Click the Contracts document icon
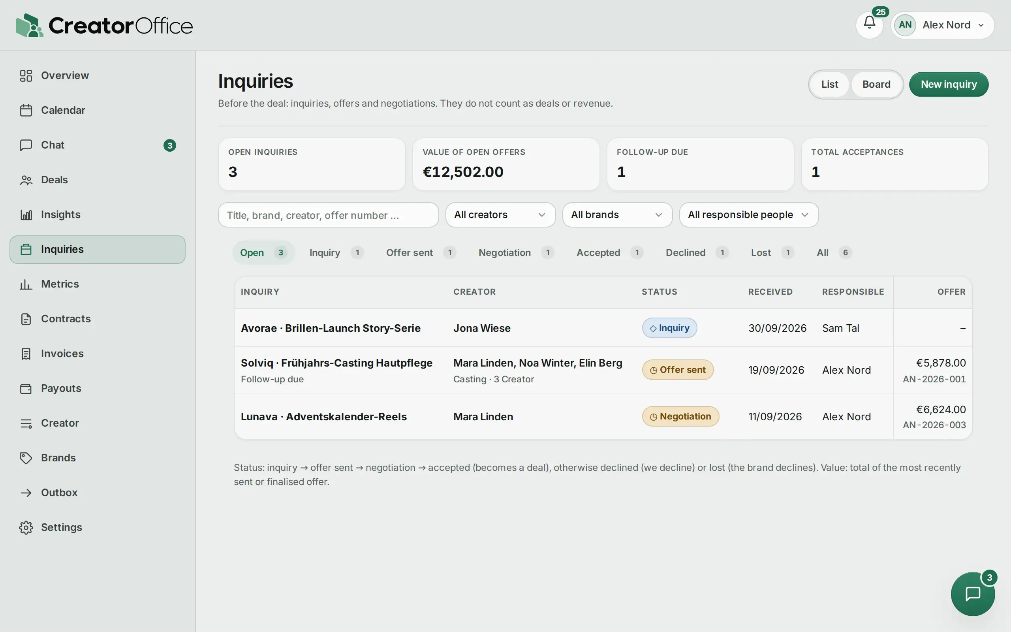 (26, 319)
